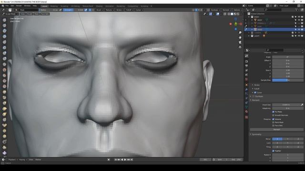
Task: Toggle the Feather checkbox
Action: tap(273, 151)
